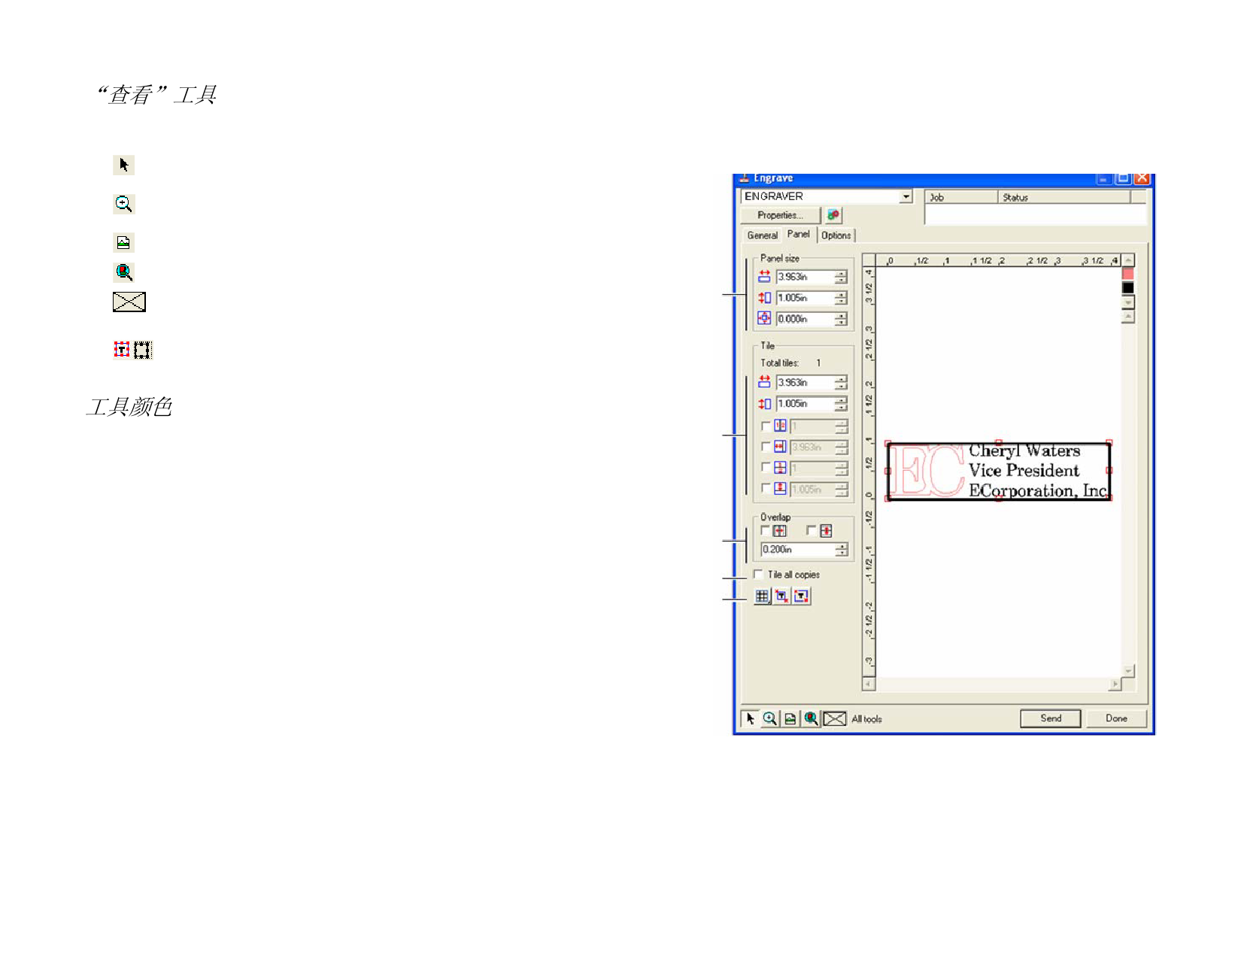Click the colored icon next to Properties button

[833, 215]
